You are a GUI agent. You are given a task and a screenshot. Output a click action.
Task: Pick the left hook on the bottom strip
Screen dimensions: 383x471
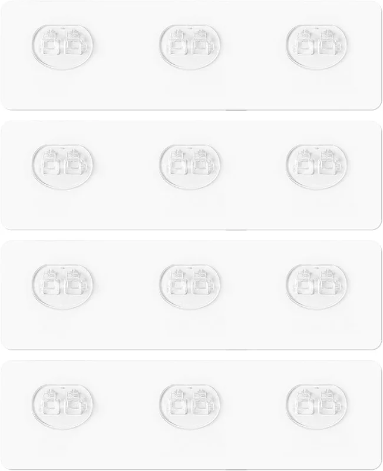(63, 407)
